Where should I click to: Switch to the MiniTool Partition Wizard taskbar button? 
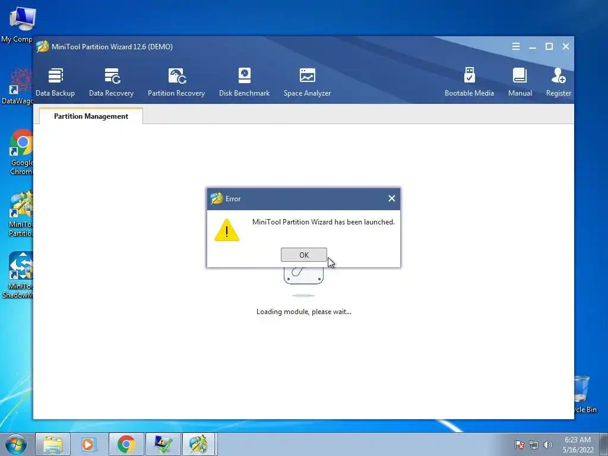198,444
